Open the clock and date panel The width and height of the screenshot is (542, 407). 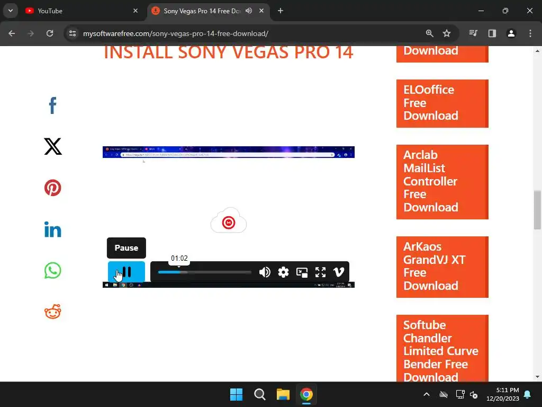[503, 394]
